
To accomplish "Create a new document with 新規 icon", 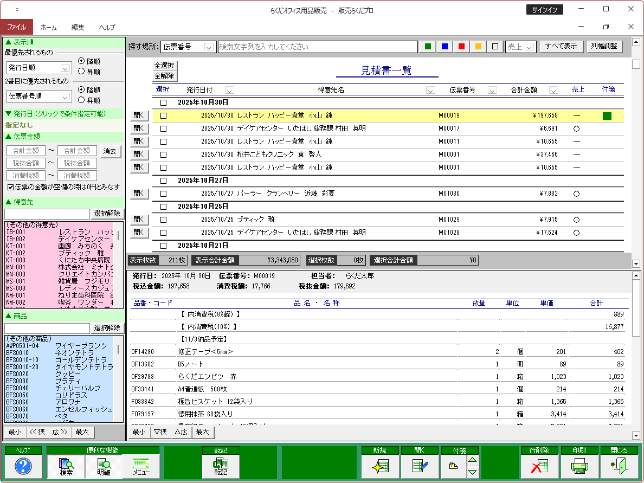I will coord(379,466).
